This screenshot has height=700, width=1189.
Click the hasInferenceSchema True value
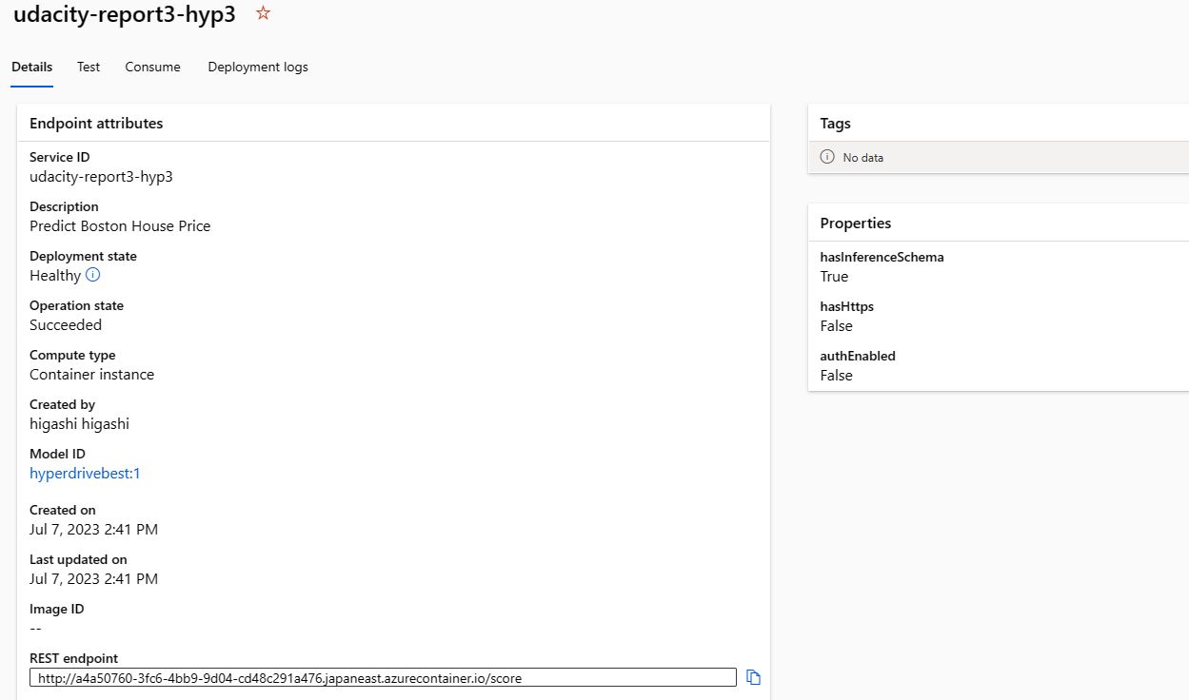[x=833, y=276]
